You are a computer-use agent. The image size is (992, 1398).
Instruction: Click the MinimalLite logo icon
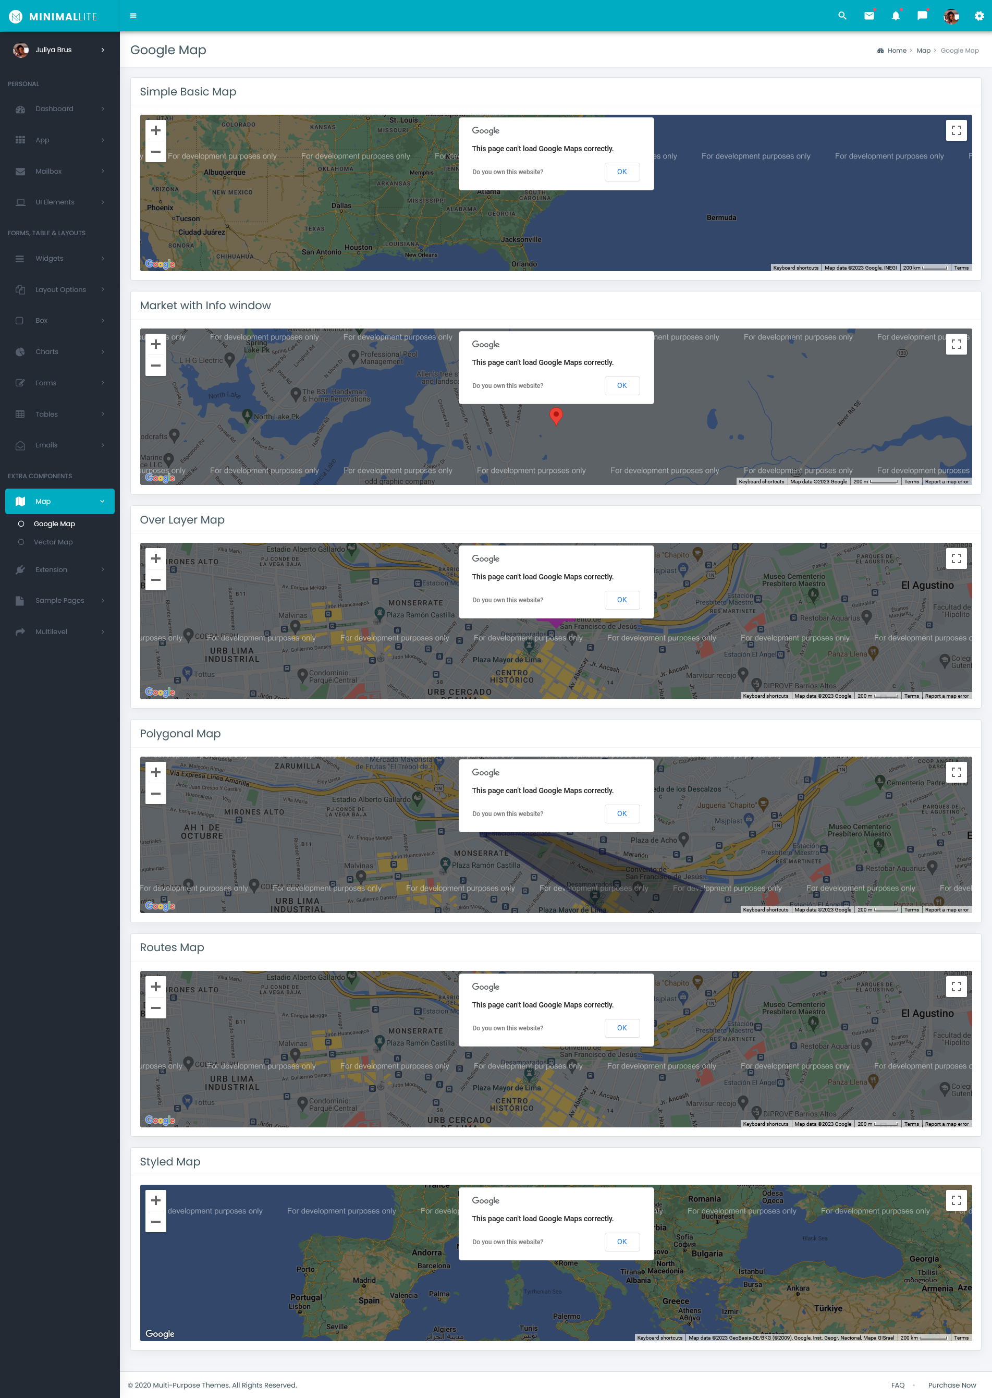[16, 17]
